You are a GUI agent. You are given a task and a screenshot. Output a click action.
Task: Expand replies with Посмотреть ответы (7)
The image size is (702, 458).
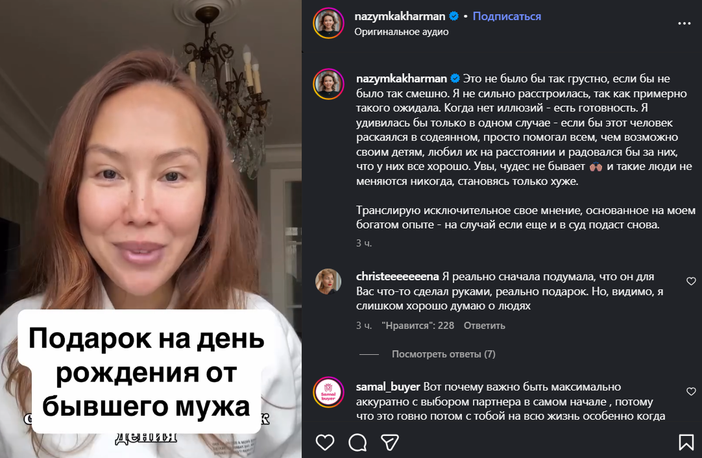coord(444,354)
